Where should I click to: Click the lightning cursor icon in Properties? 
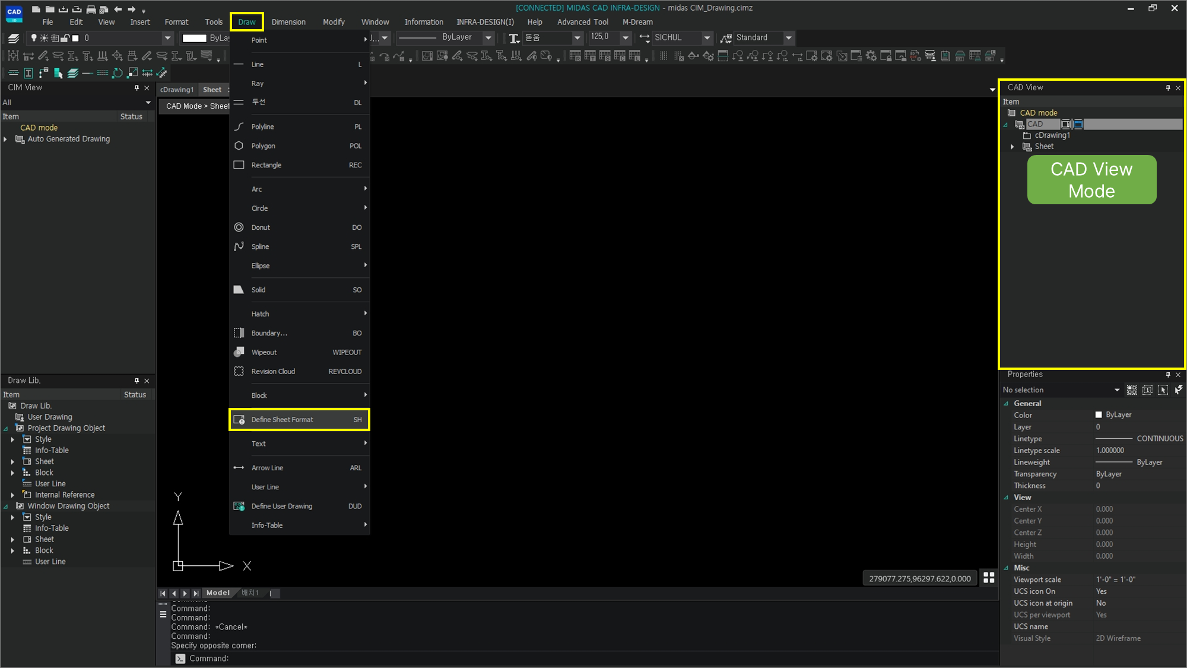pos(1178,390)
